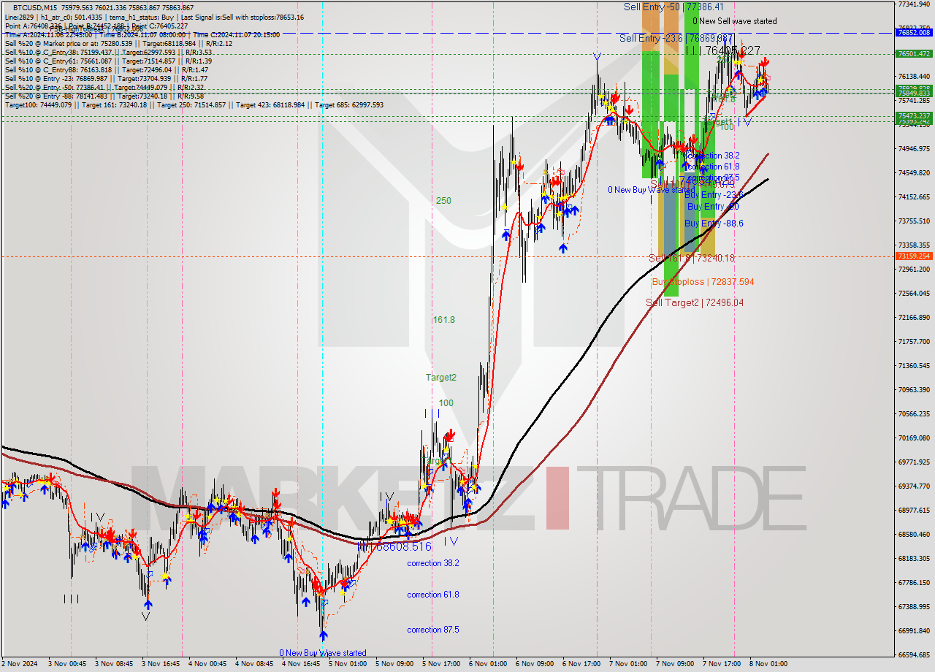Click the 66594.685 price axis value

point(915,654)
